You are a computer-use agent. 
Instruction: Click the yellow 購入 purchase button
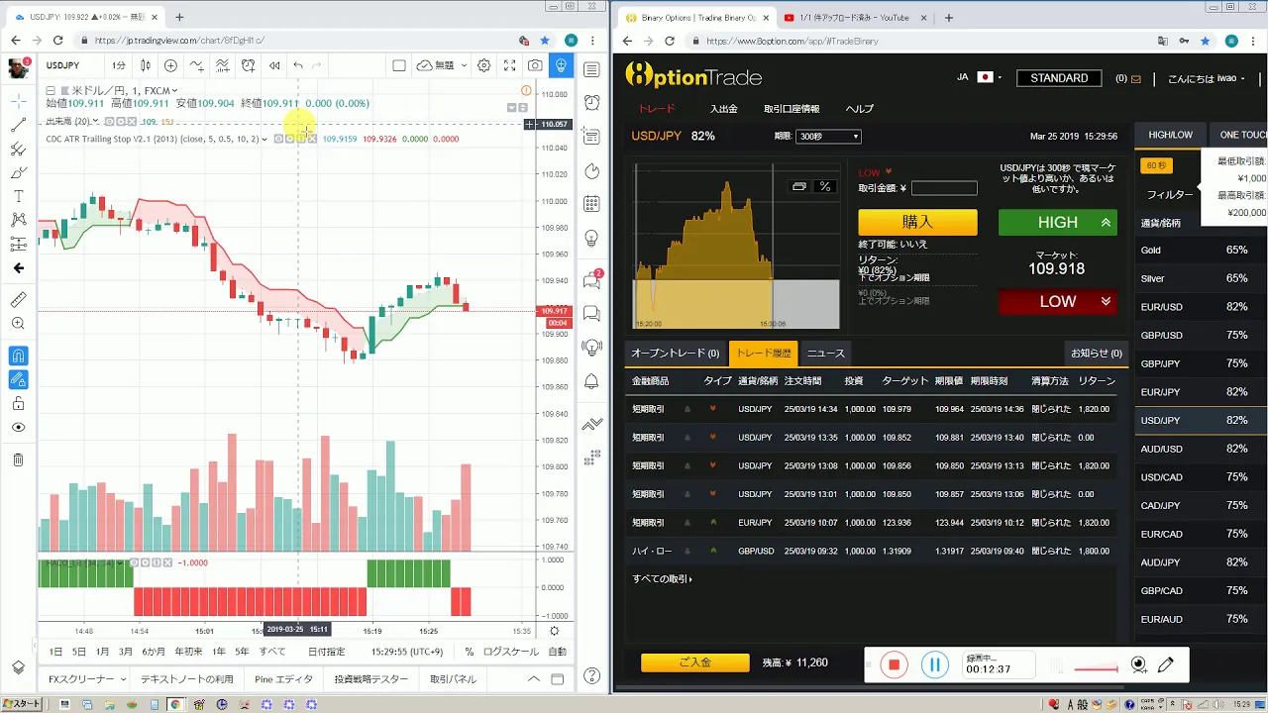click(x=917, y=223)
